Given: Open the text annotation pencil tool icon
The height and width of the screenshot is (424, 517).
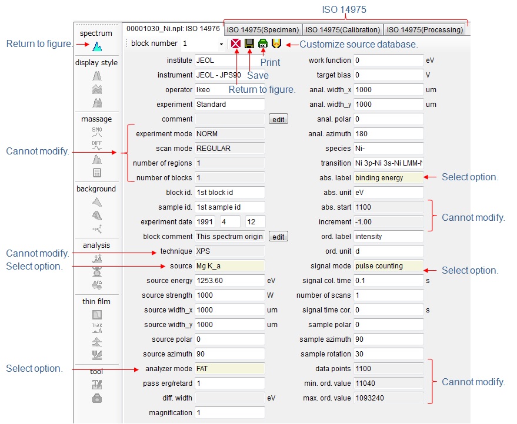Looking at the screenshot, I should pyautogui.click(x=97, y=385).
